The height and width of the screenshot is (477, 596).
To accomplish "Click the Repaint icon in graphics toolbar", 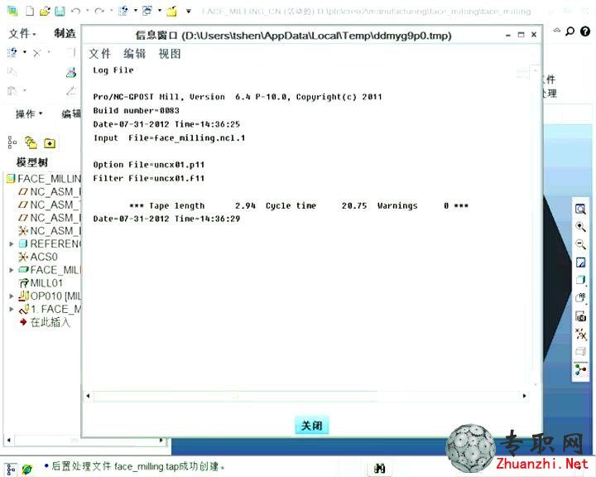I will (580, 262).
